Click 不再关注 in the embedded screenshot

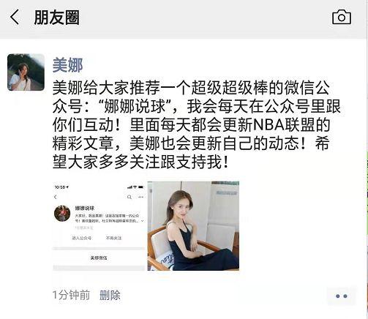click(113, 238)
